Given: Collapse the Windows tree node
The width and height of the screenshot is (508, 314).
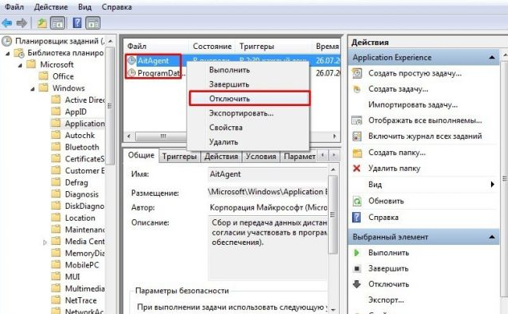Looking at the screenshot, I should pyautogui.click(x=32, y=88).
